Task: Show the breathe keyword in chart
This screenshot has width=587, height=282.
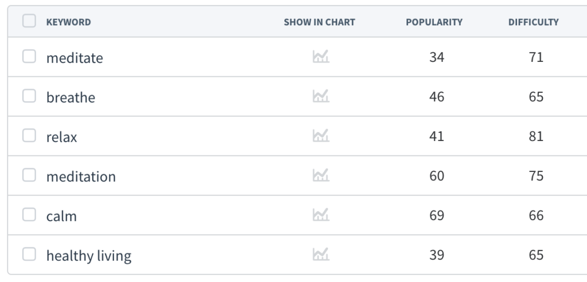Action: click(321, 96)
